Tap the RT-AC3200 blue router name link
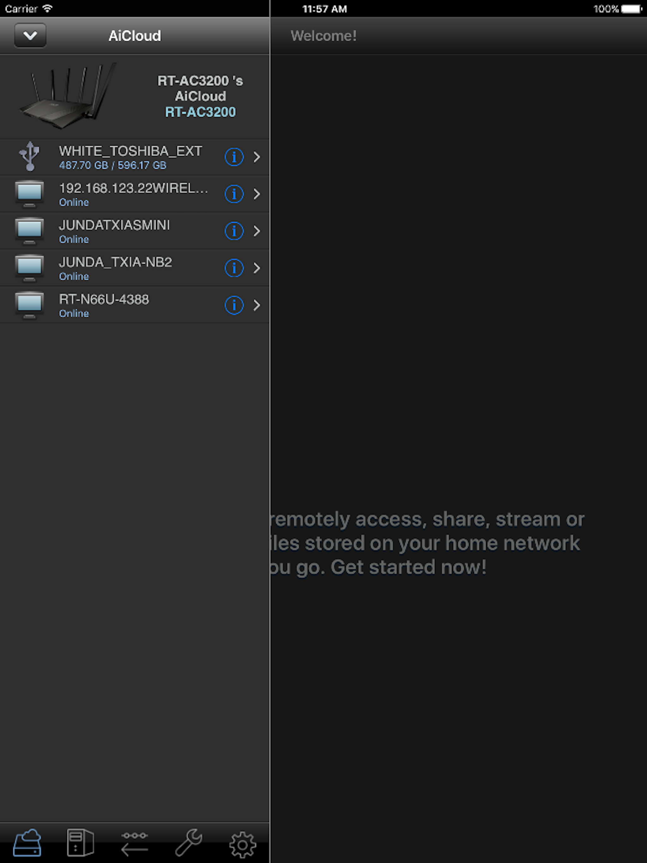The width and height of the screenshot is (647, 863). [x=200, y=112]
